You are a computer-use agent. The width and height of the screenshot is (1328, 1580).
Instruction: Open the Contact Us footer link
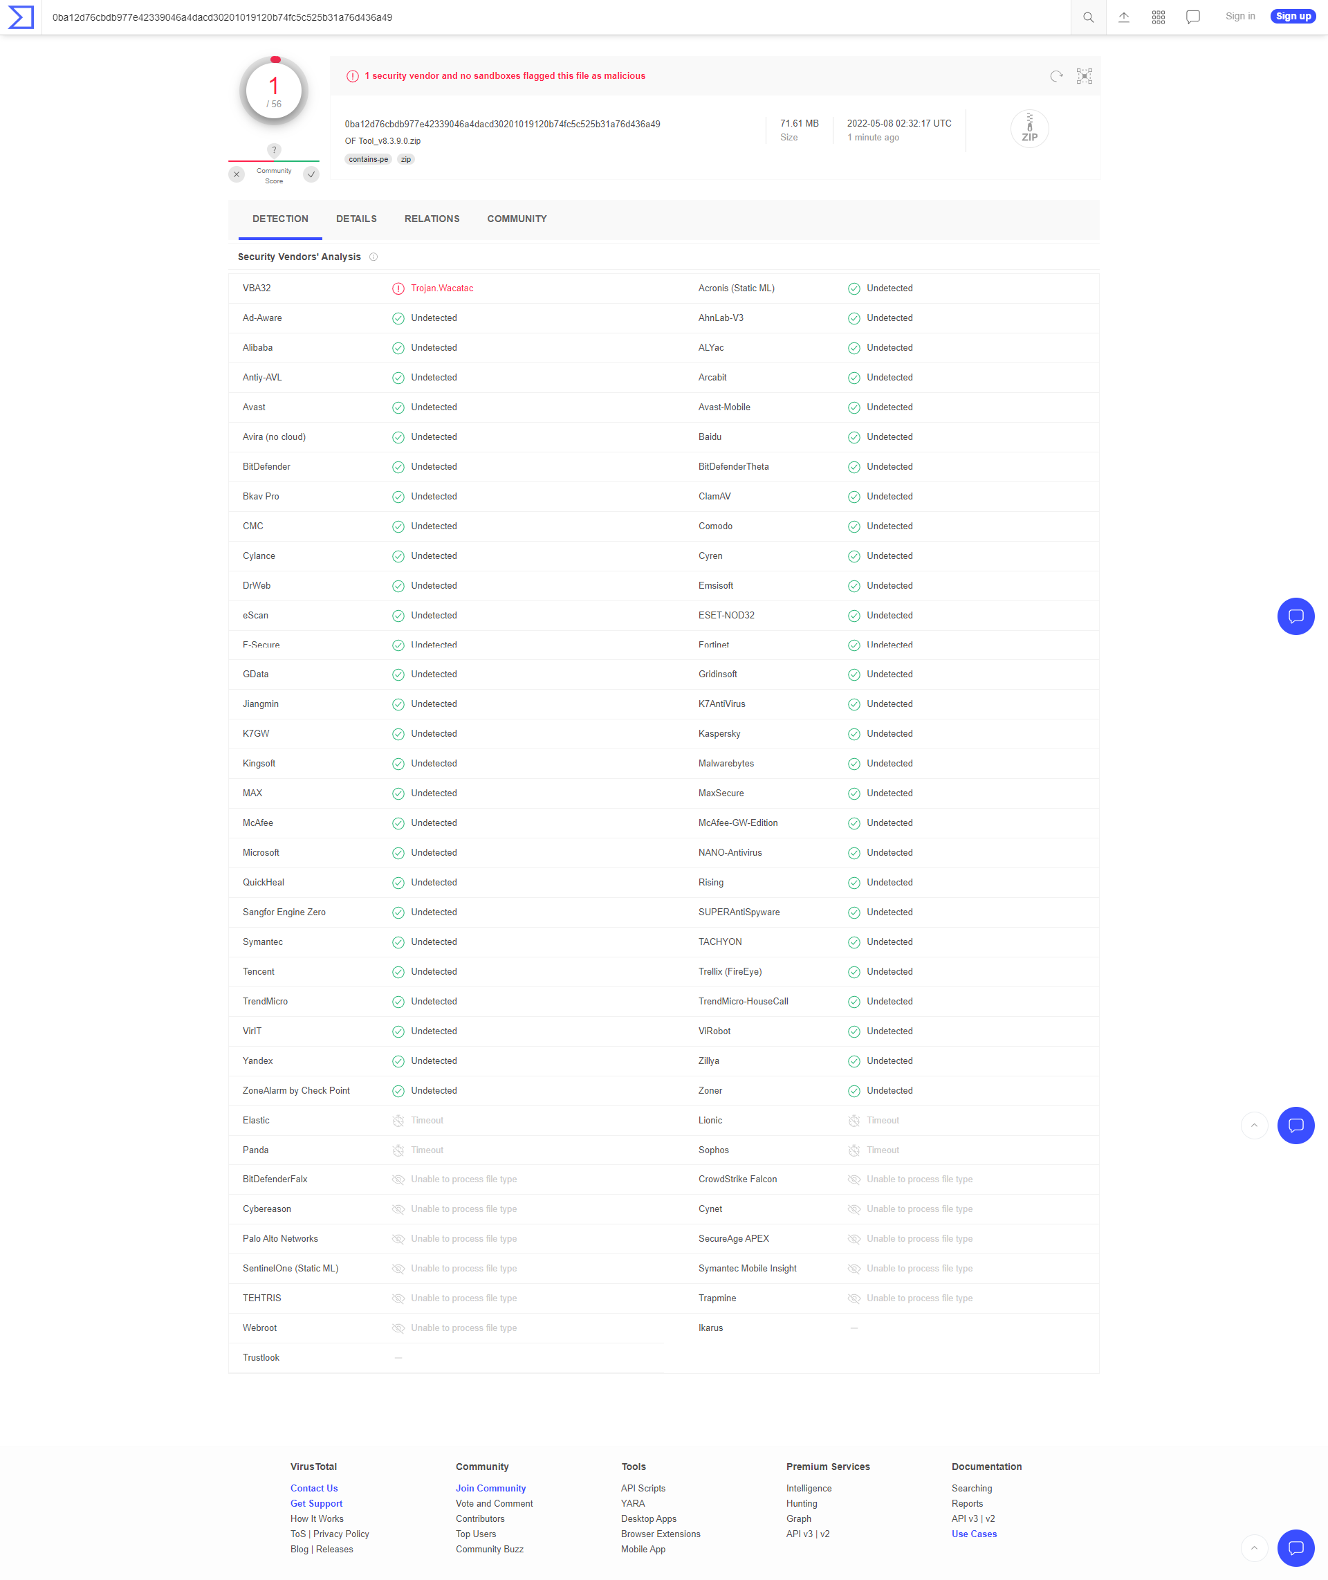pos(314,1488)
